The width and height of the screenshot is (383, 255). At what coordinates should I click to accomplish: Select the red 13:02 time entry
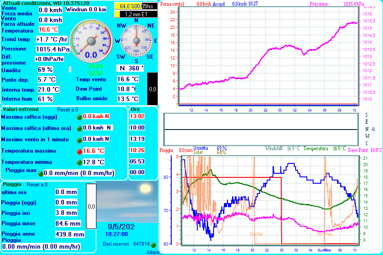137,116
